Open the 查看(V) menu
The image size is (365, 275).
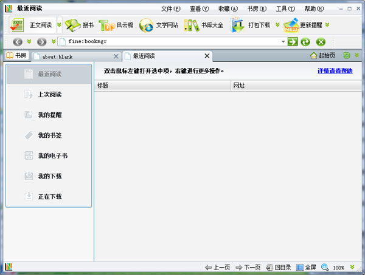200,9
